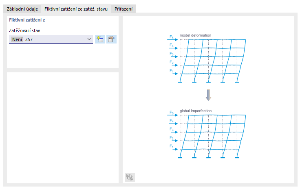300x189 pixels.
Task: Click the model deformation frame diagram
Action: [x=208, y=61]
